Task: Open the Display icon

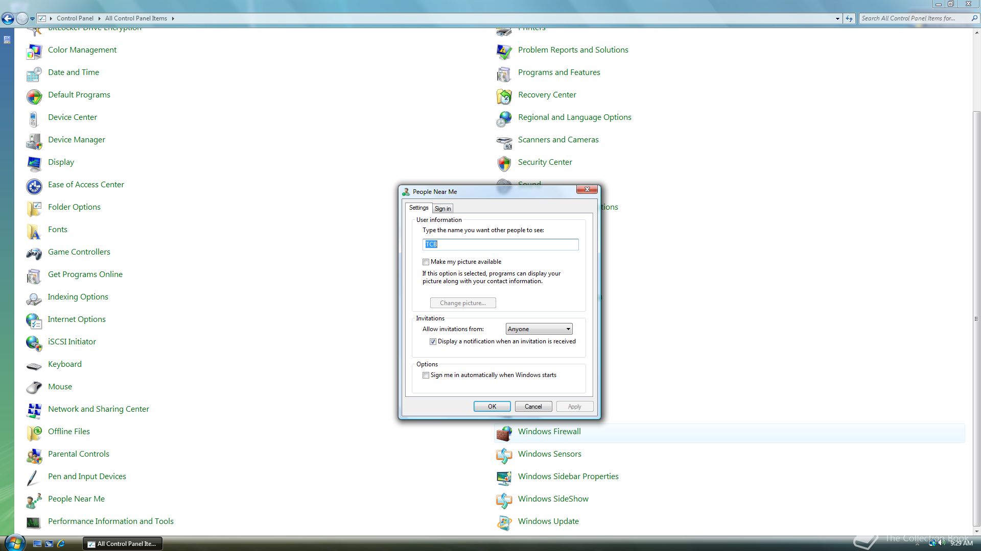Action: click(x=34, y=163)
